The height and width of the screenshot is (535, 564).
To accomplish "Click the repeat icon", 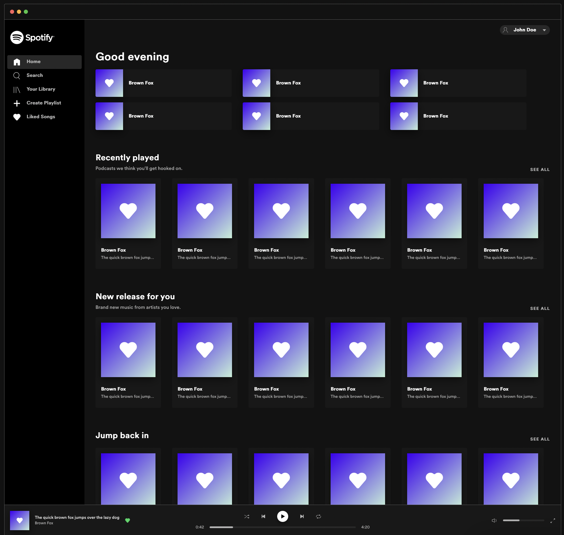I will 318,516.
